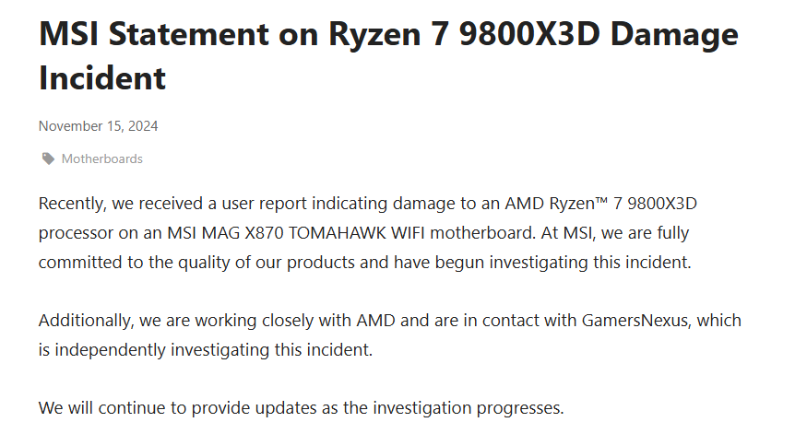795x434 pixels.
Task: Click the word Damage in the headline
Action: pyautogui.click(x=674, y=36)
